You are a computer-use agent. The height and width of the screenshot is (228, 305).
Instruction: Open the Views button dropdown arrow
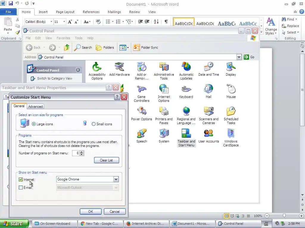click(128, 47)
